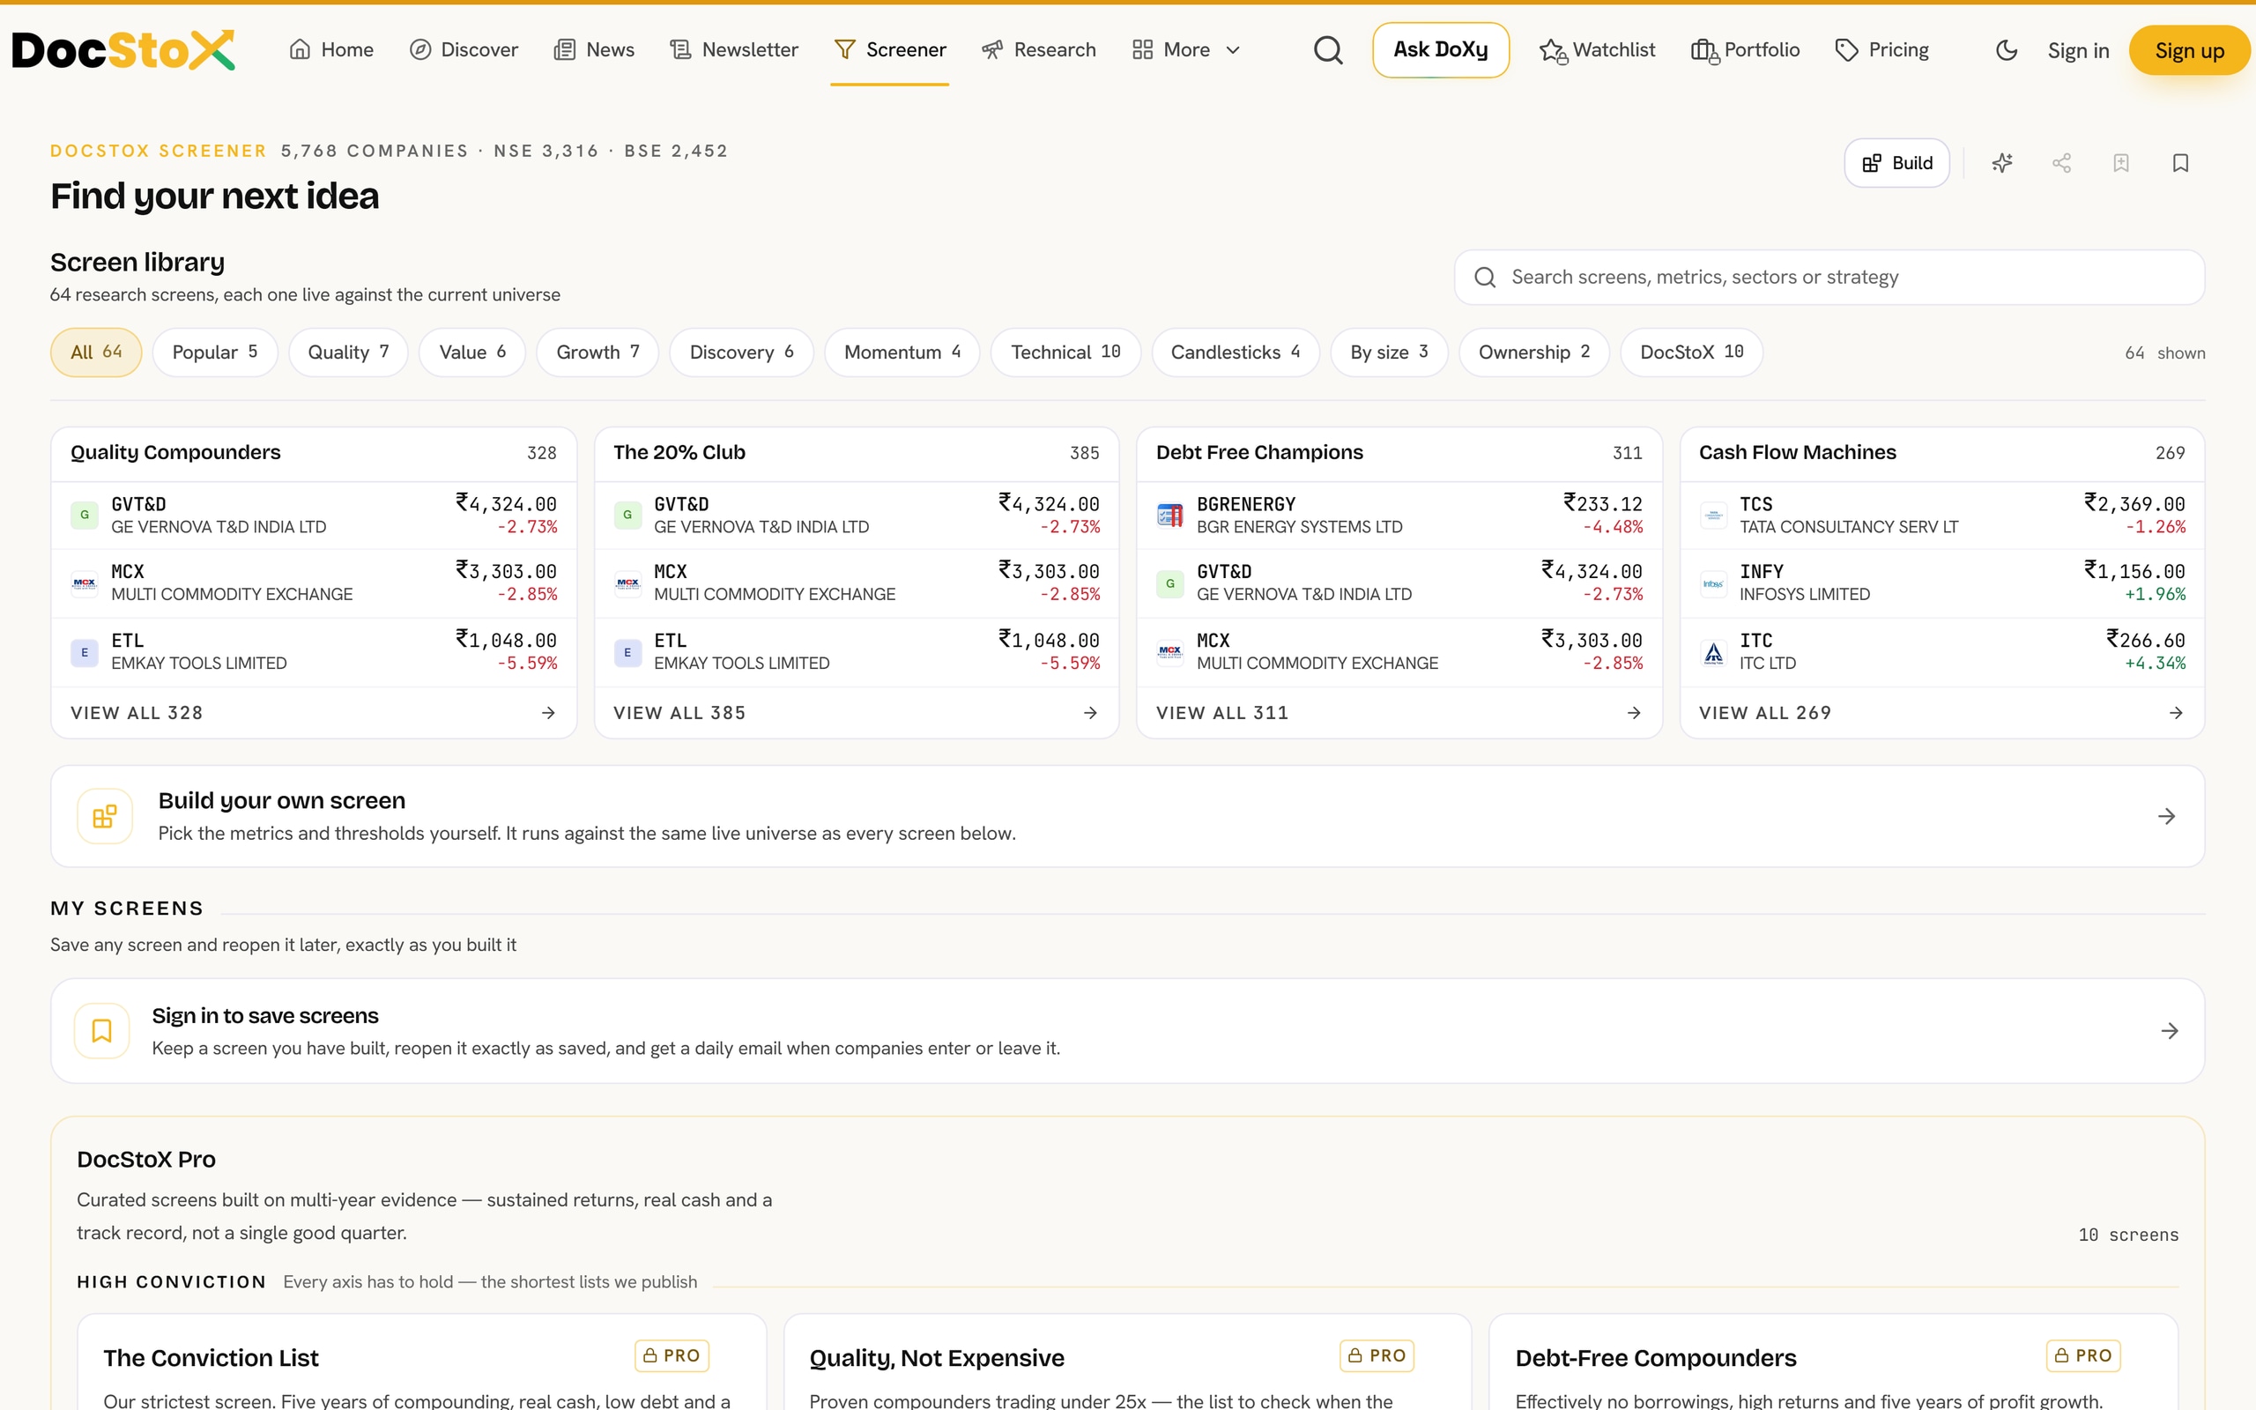Screen dimensions: 2256x1410
Task: Click the ITC logo in Cash Flow Machines
Action: 1713,652
